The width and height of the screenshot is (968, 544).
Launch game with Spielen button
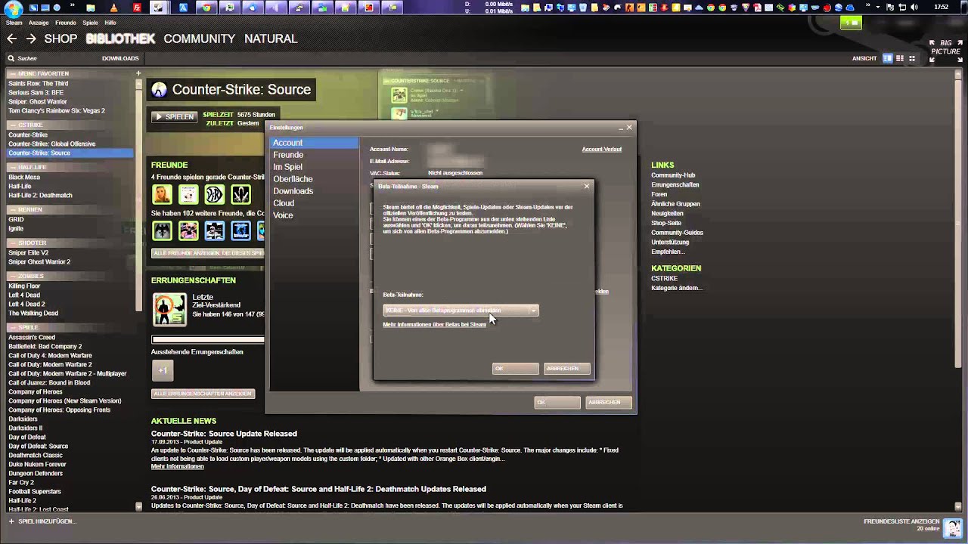[175, 117]
